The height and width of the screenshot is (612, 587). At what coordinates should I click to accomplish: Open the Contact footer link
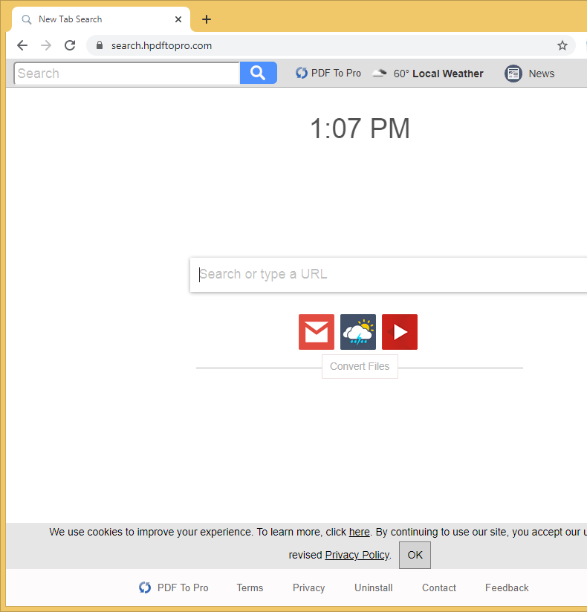pos(439,587)
